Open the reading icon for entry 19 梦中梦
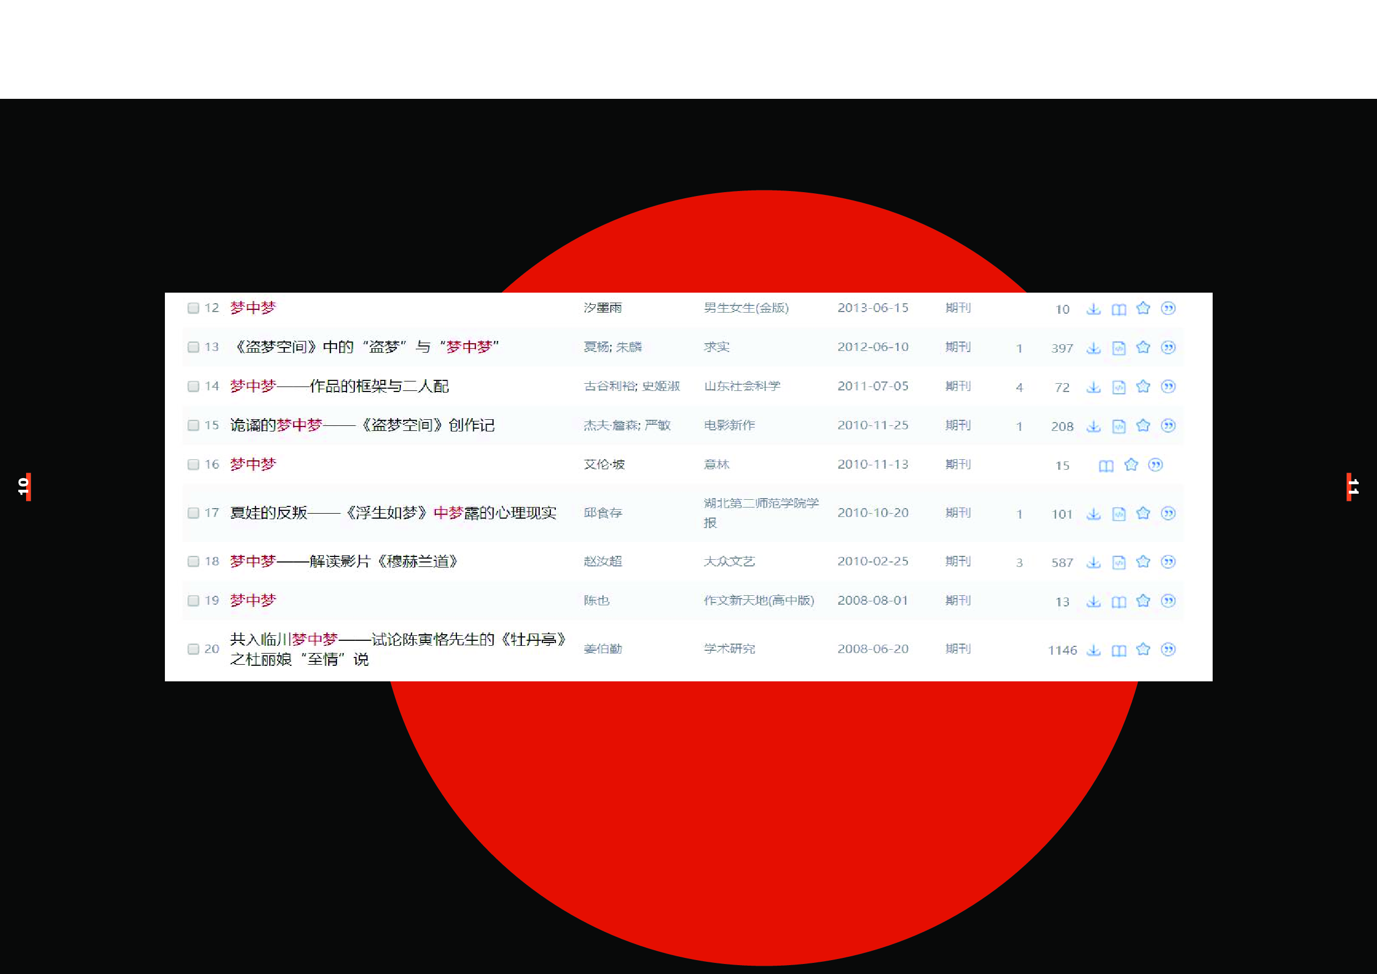This screenshot has width=1377, height=974. tap(1118, 601)
